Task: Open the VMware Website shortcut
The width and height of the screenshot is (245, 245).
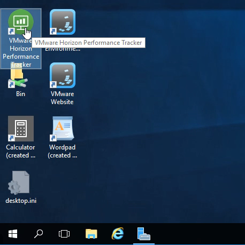Action: (63, 75)
